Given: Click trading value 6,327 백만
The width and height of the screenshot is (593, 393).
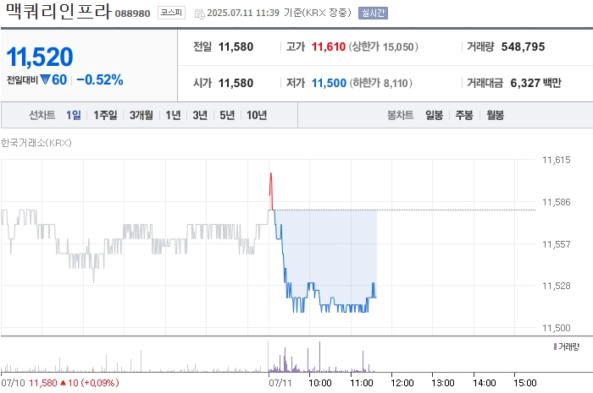Looking at the screenshot, I should tap(536, 83).
